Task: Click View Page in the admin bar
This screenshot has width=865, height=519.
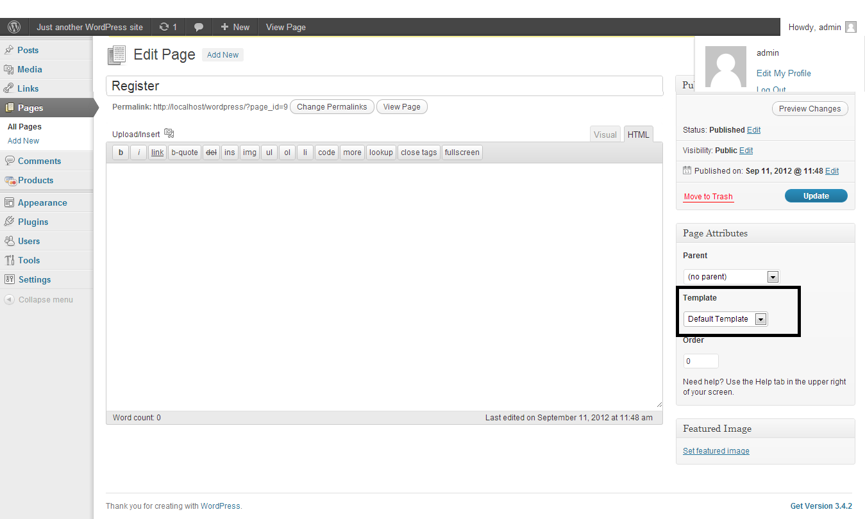Action: 286,27
